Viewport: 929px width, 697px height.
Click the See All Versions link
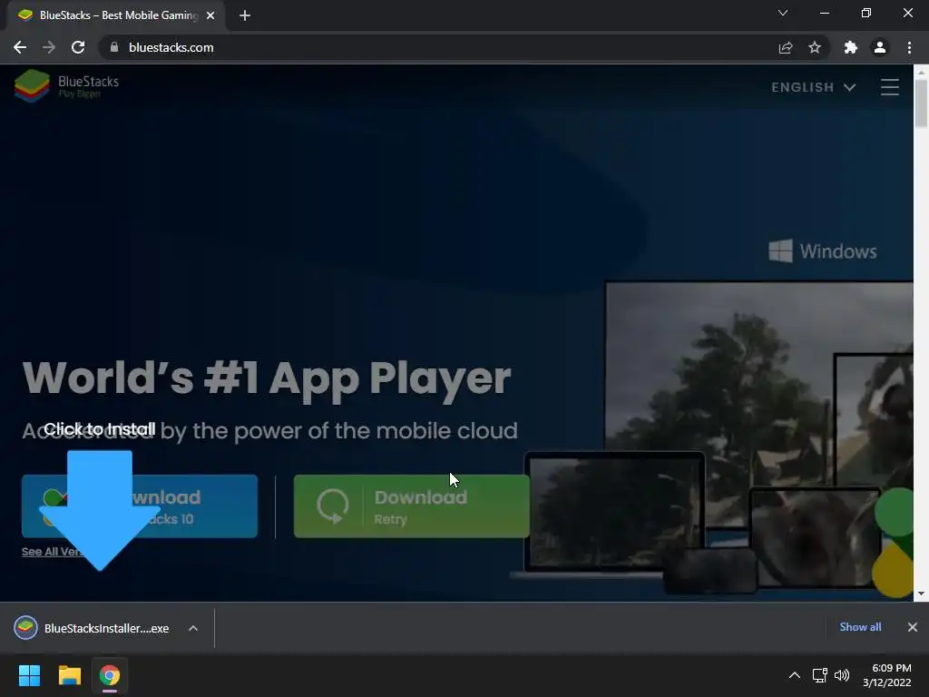[52, 552]
